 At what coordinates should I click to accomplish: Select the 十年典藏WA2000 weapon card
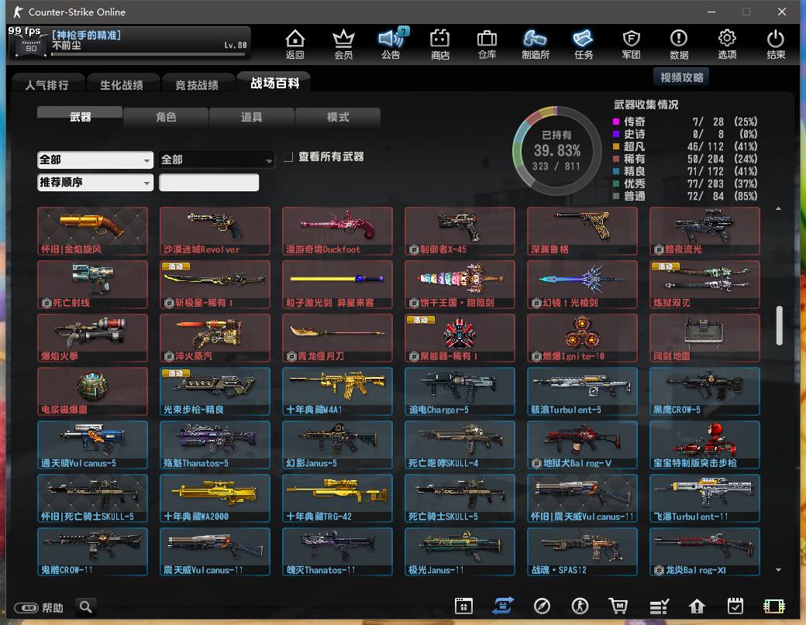[215, 498]
